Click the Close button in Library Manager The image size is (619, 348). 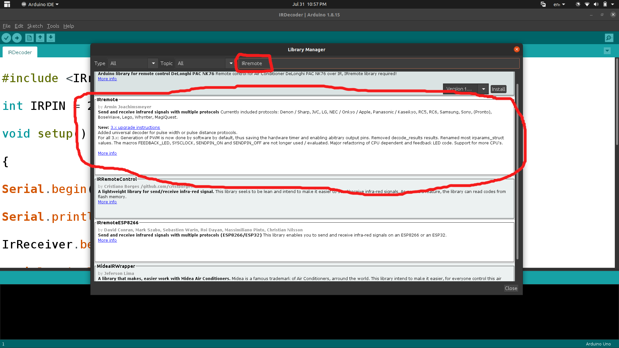click(511, 288)
